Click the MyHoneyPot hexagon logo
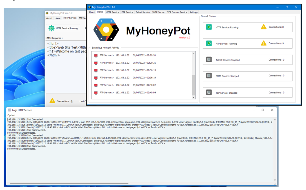 pyautogui.click(x=106, y=30)
